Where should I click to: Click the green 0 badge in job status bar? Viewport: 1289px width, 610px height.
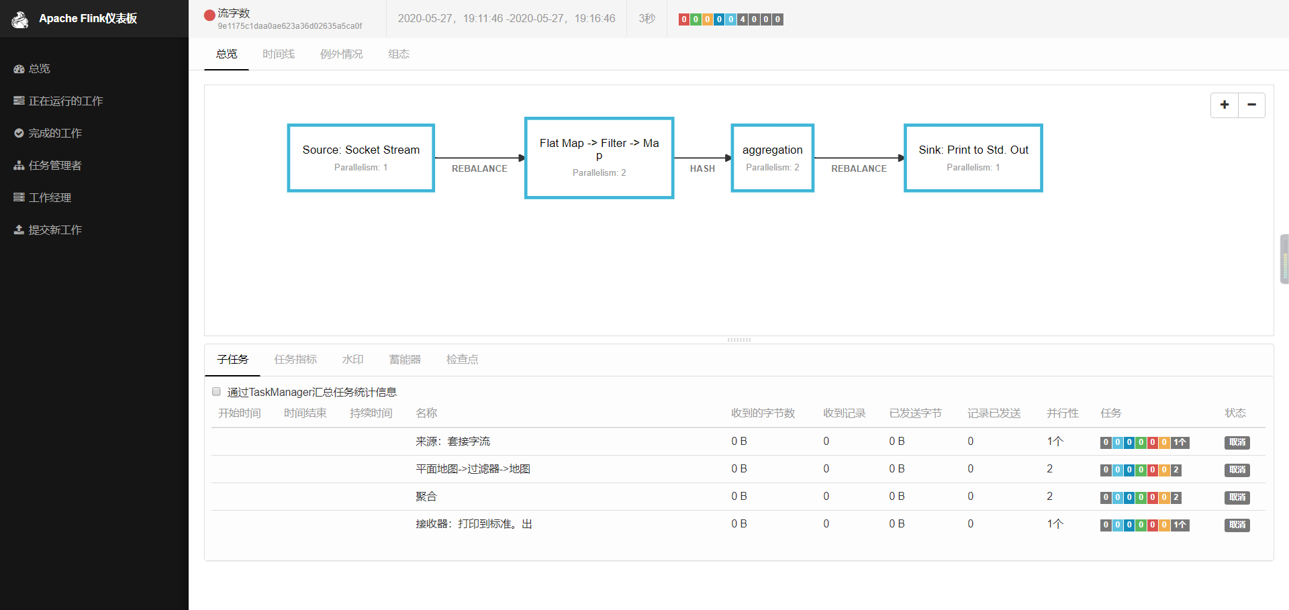click(x=696, y=19)
